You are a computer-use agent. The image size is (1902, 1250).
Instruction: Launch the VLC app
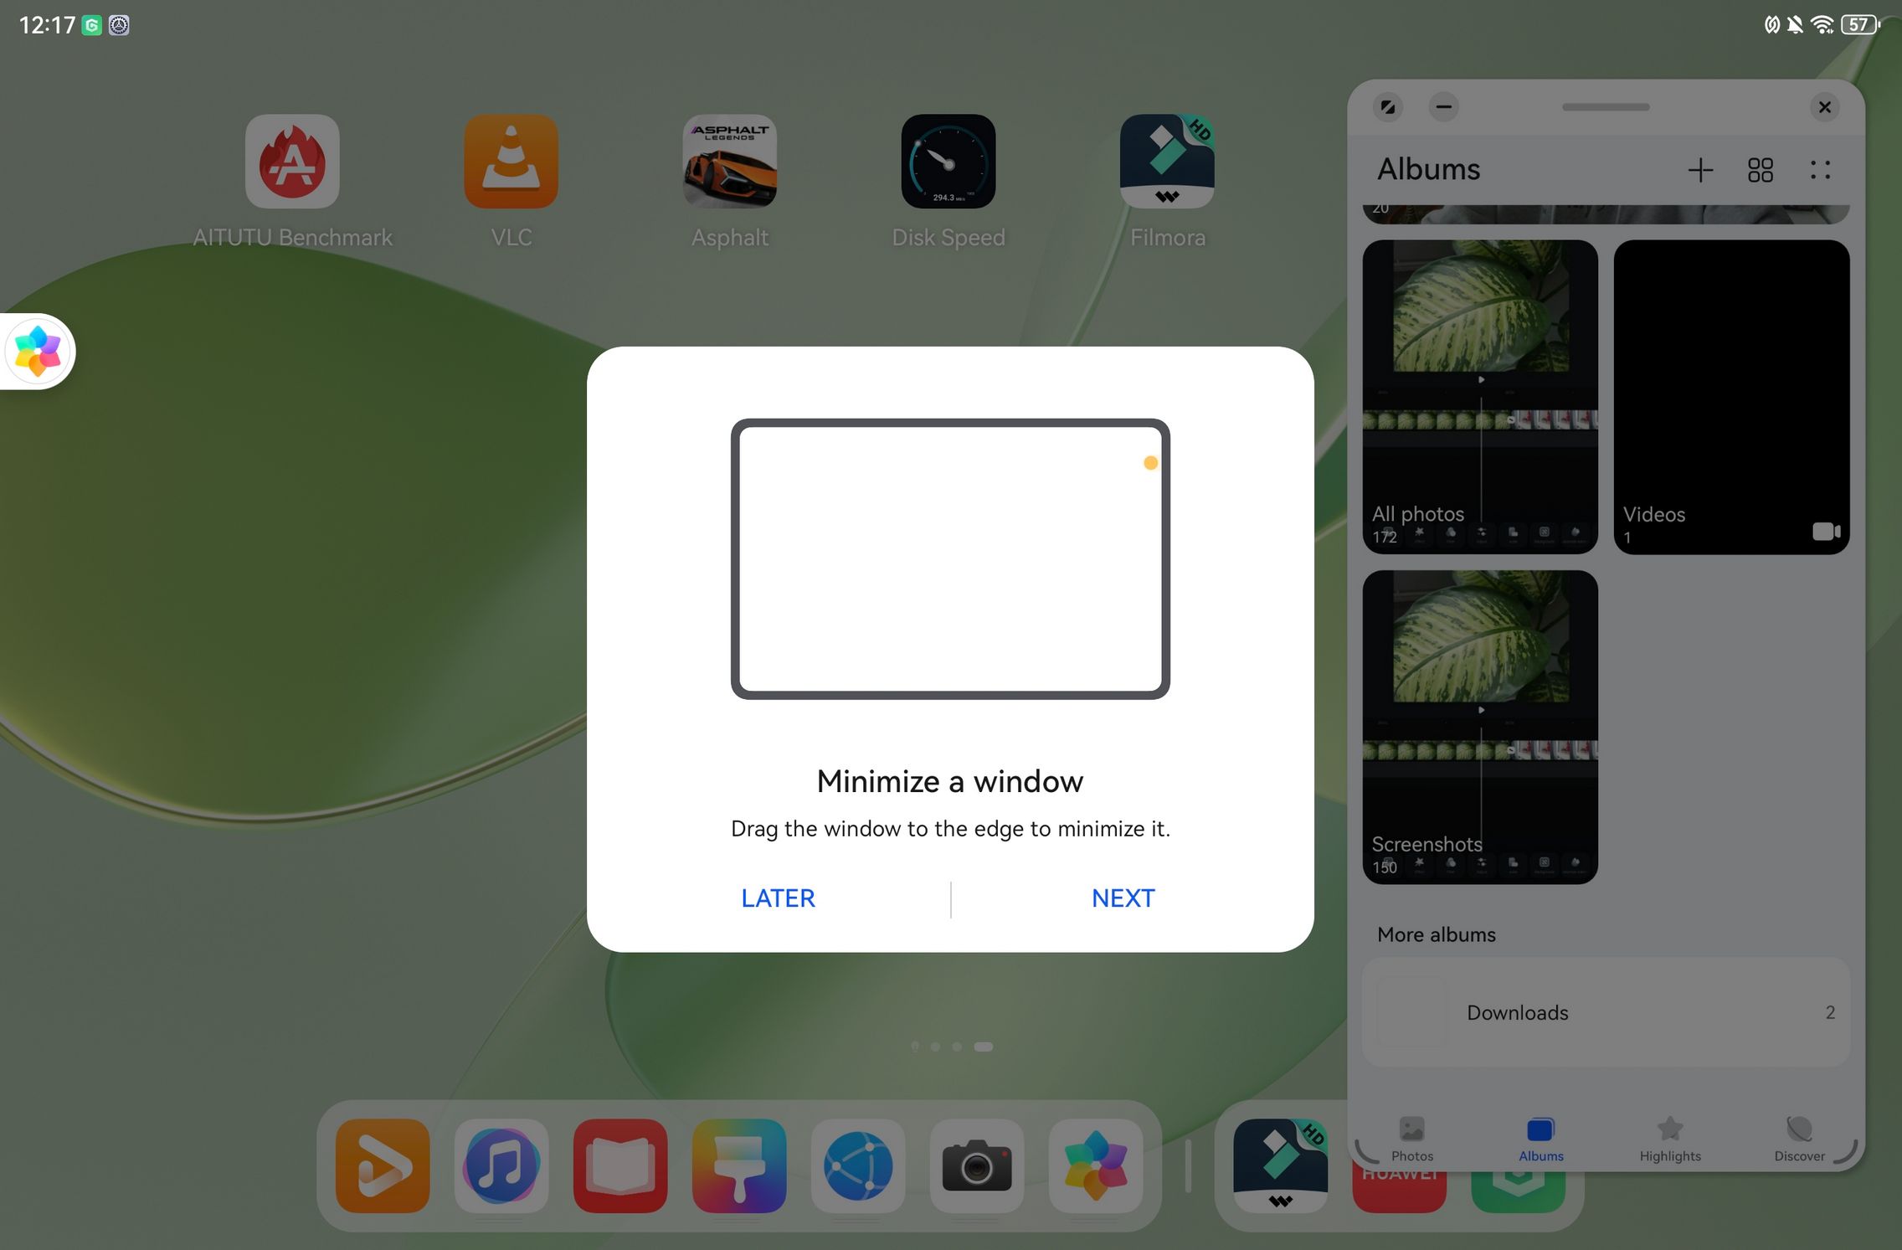click(511, 162)
